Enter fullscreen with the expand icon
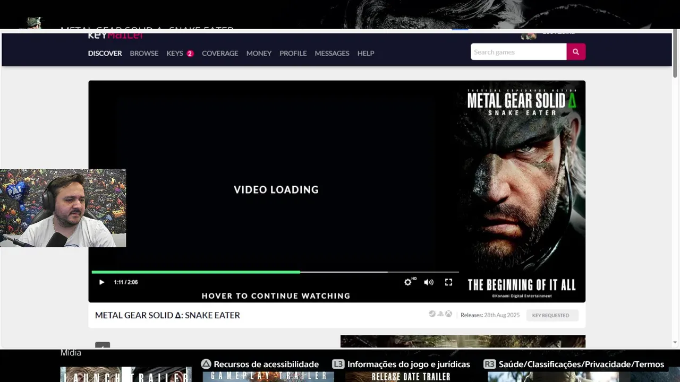The width and height of the screenshot is (680, 382). coord(448,282)
